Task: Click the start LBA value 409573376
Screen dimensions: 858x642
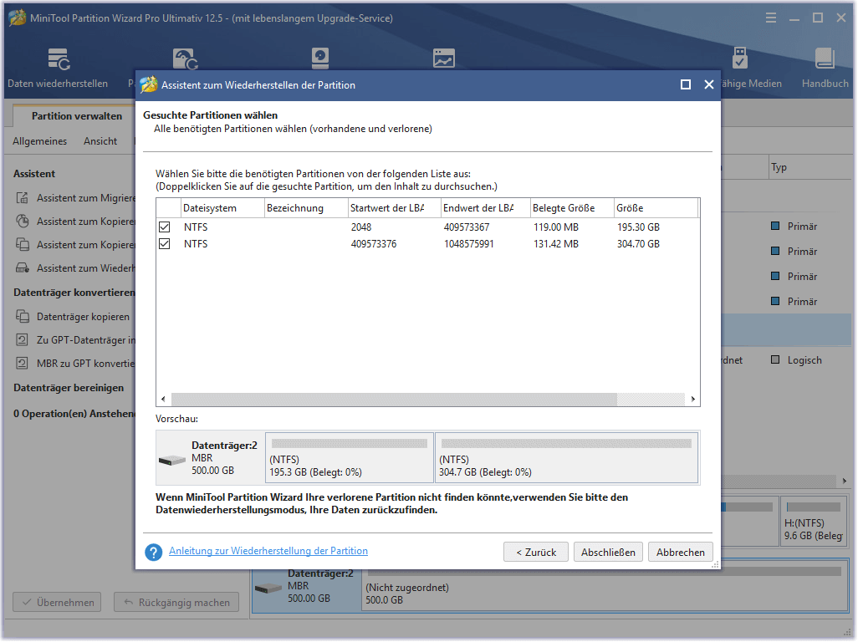Action: click(x=374, y=244)
